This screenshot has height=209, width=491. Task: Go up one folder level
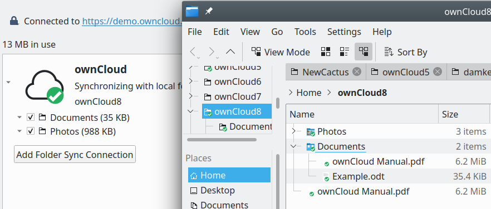pyautogui.click(x=230, y=52)
